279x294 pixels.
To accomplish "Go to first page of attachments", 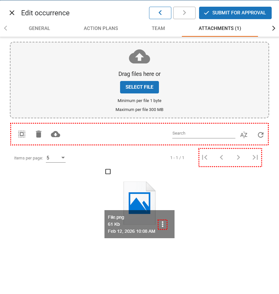I will 205,157.
